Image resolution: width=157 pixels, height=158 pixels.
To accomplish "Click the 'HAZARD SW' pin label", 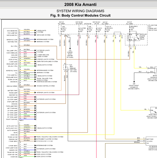I will click(13, 150).
